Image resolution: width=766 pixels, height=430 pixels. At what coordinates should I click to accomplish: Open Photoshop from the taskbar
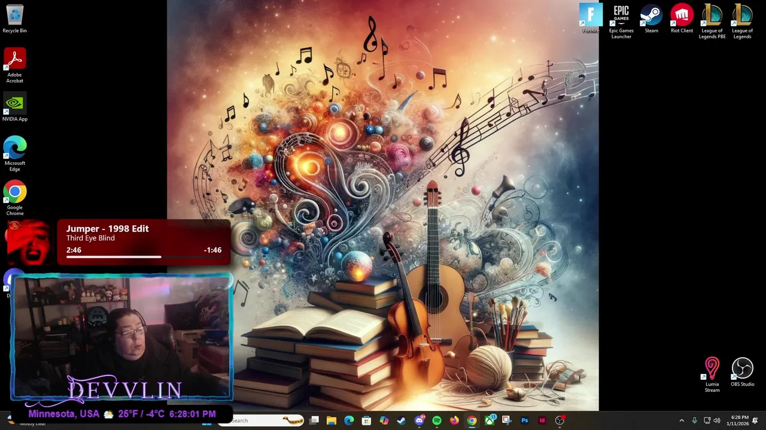tap(524, 420)
